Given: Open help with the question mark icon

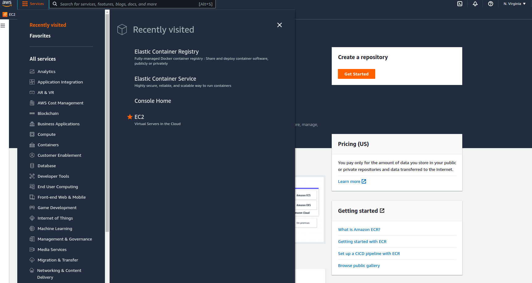Looking at the screenshot, I should pyautogui.click(x=491, y=4).
